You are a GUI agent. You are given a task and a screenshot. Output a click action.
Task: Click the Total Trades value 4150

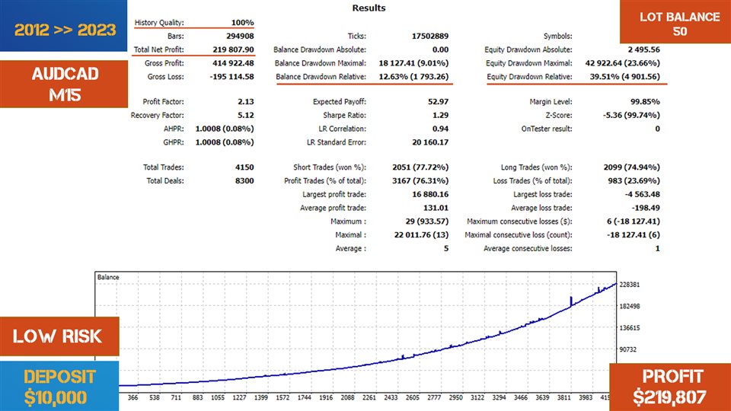click(x=244, y=167)
